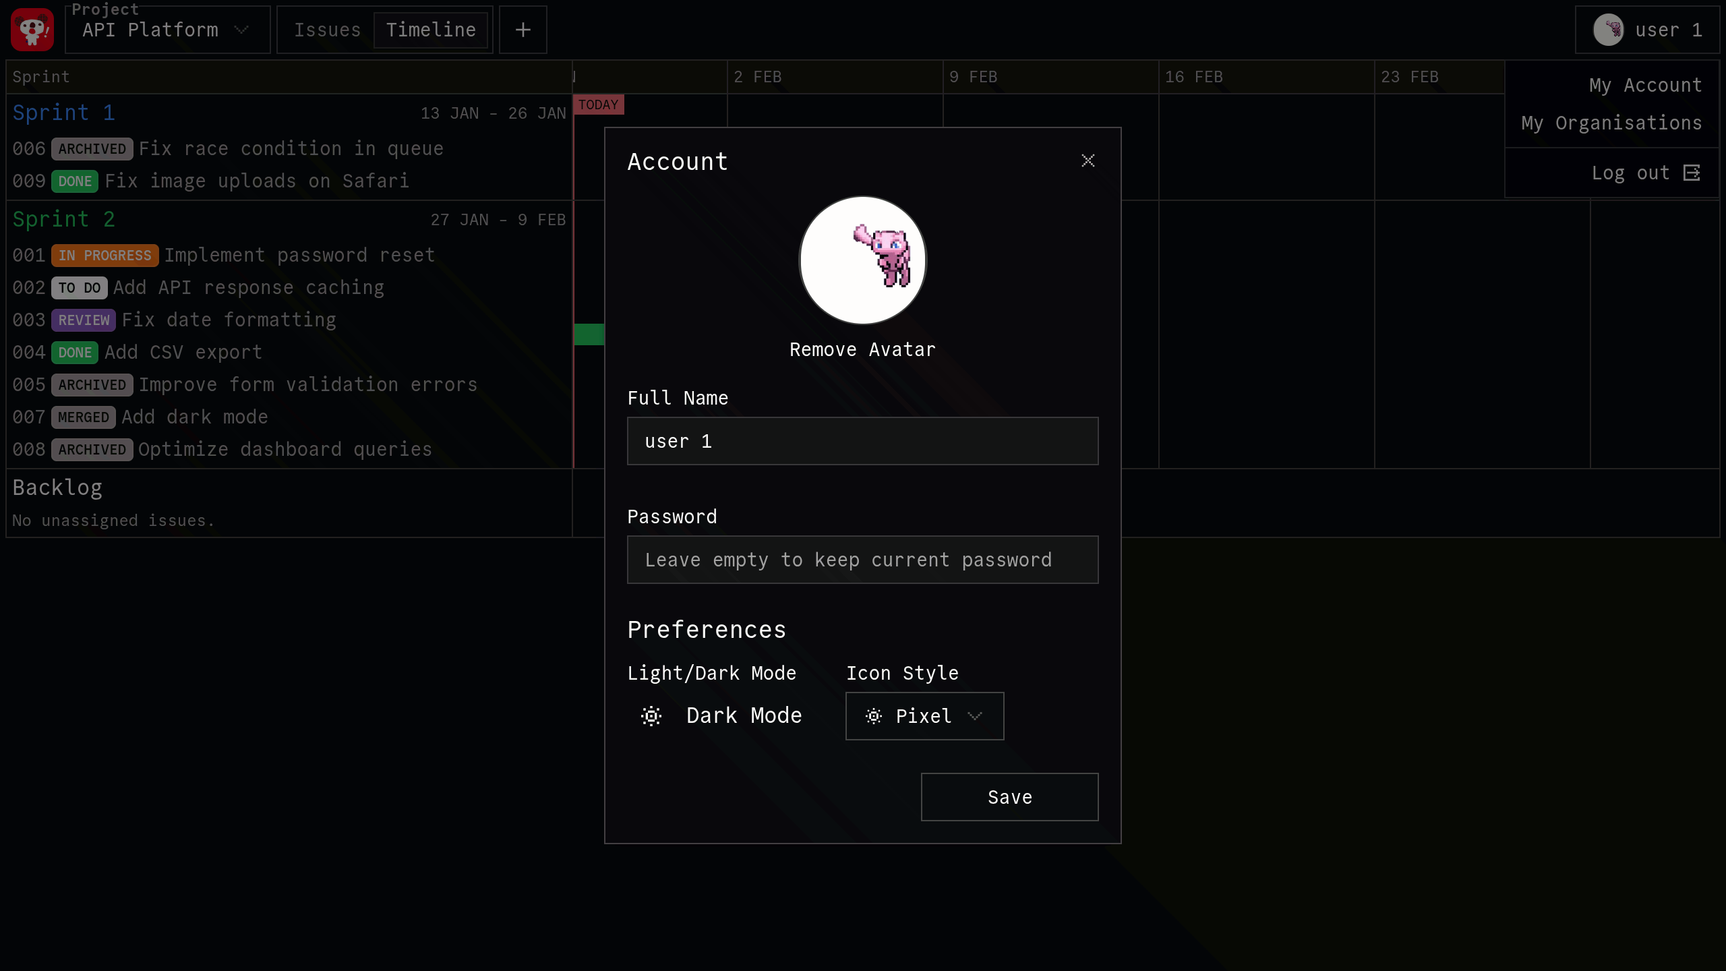Click the plus icon beside the Timeline tab

point(523,30)
